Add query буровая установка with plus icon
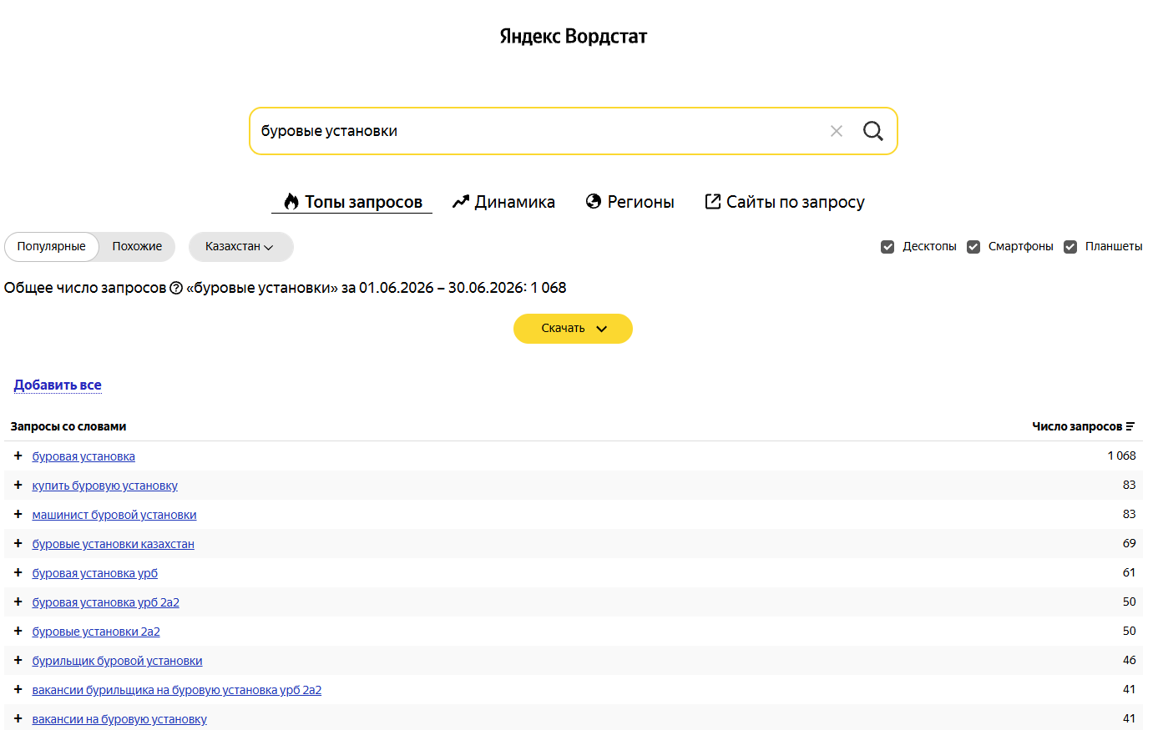1163x730 pixels. coord(18,456)
